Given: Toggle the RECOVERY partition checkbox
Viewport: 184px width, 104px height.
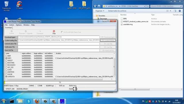Looking at the screenshot, I should [6, 65].
